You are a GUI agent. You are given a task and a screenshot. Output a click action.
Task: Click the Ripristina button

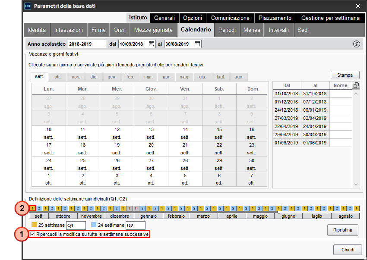point(343,230)
